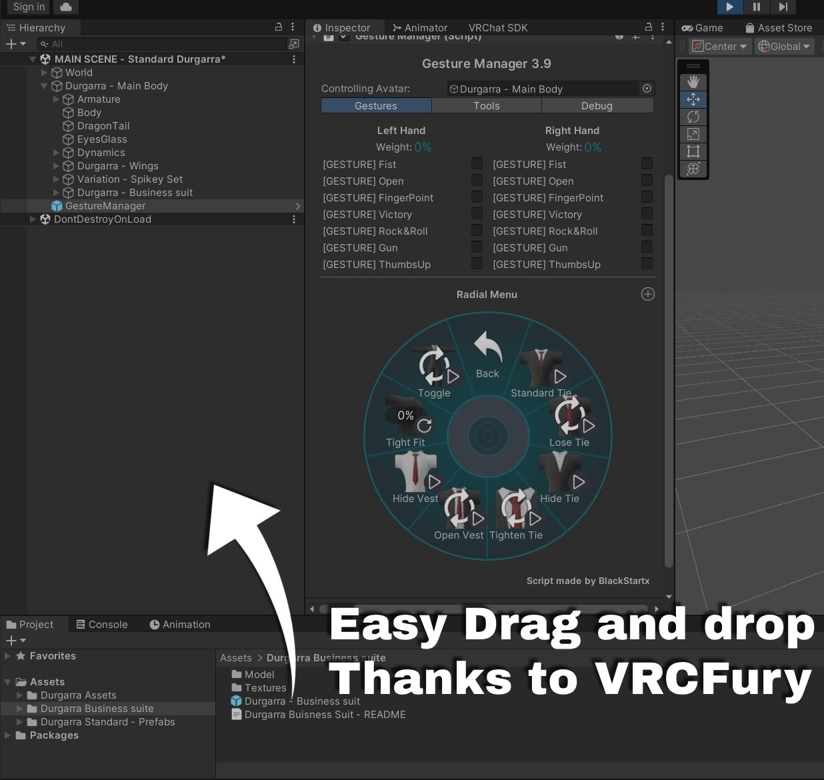Image resolution: width=824 pixels, height=780 pixels.
Task: Open the Center pivot dropdown
Action: pyautogui.click(x=719, y=46)
